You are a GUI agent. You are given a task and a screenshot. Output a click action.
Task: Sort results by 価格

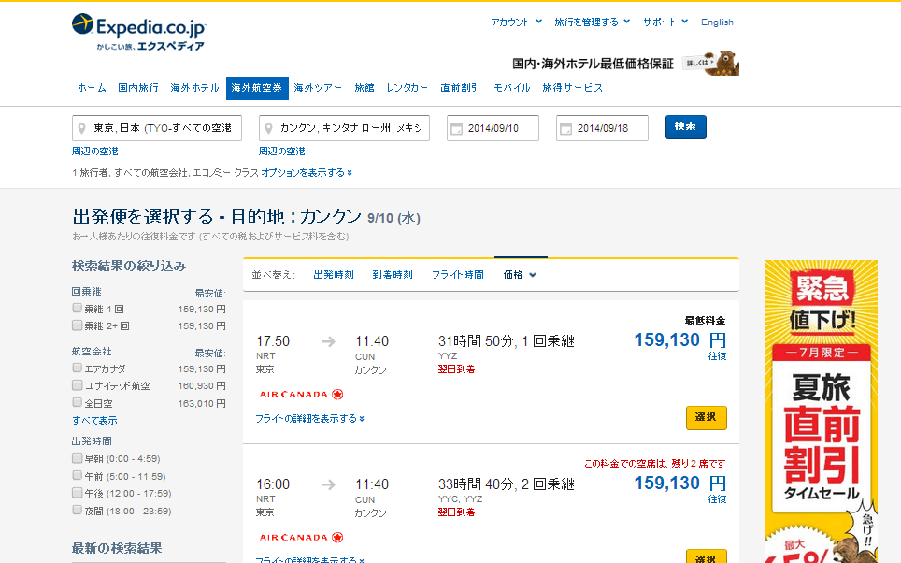520,275
